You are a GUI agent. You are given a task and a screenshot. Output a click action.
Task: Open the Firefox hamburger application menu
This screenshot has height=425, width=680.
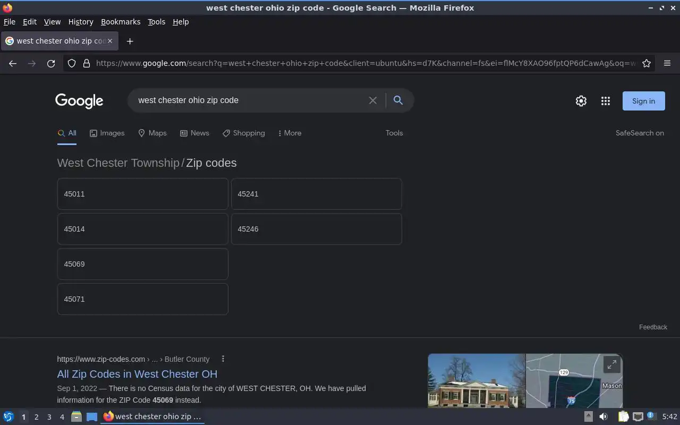(x=667, y=63)
